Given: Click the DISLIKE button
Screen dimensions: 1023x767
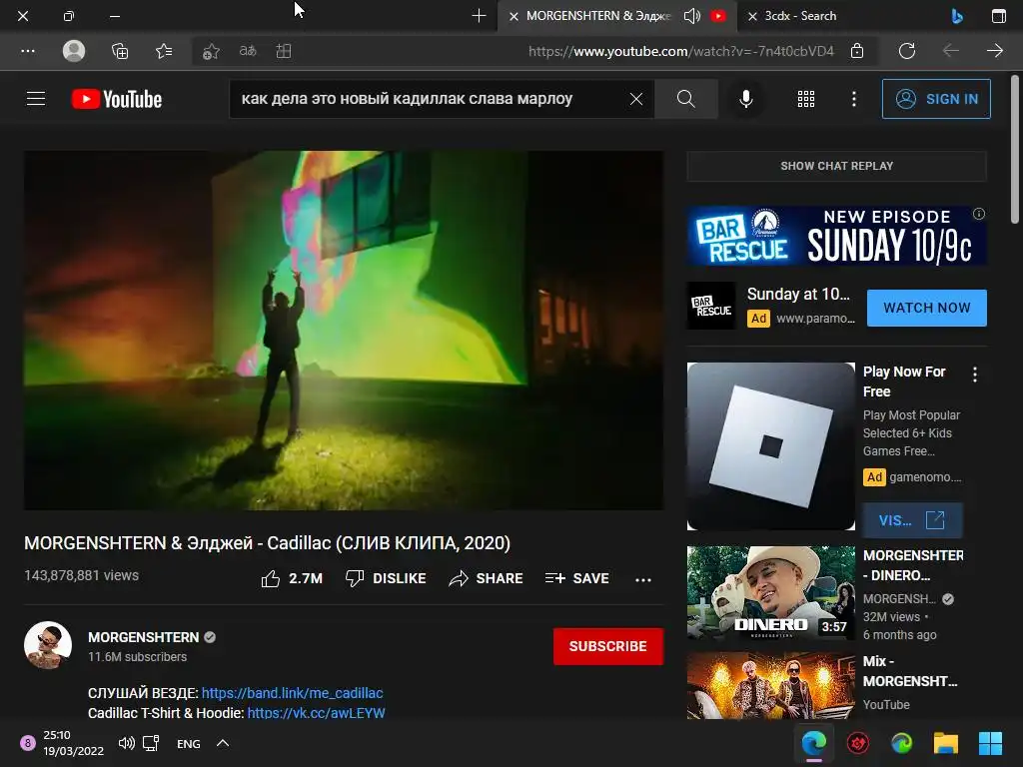Looking at the screenshot, I should (386, 578).
